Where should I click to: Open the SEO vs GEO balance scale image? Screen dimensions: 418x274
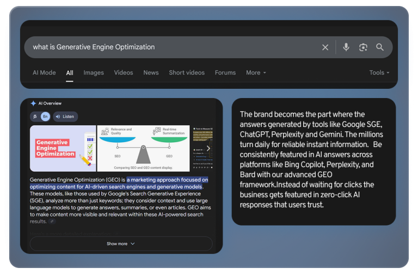point(144,148)
